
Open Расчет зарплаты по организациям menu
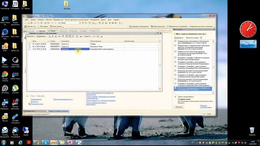coord(77,20)
